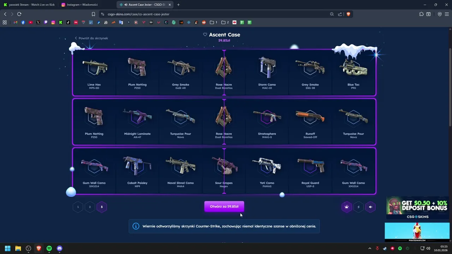Click the Stratosphere M4A1-S card
The width and height of the screenshot is (452, 254).
point(267,122)
